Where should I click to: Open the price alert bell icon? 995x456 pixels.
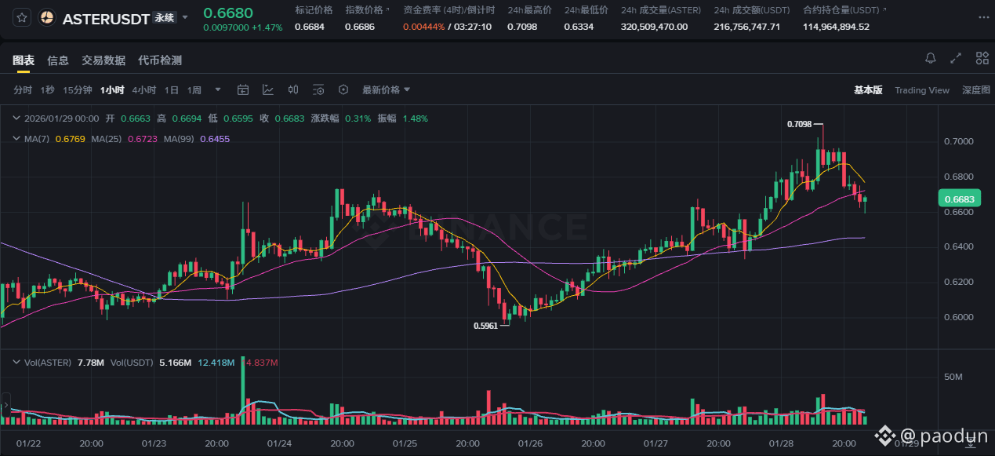tap(931, 58)
